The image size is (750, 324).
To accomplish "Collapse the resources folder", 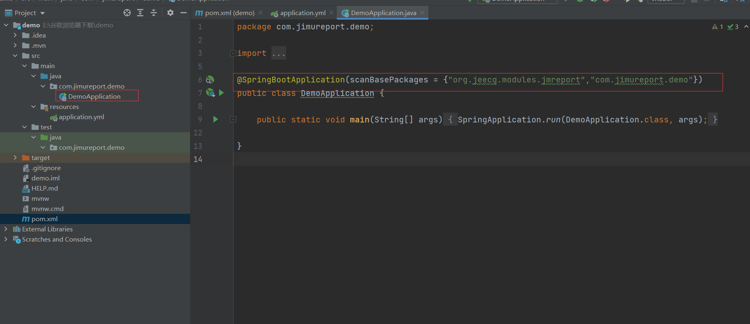I will [x=34, y=107].
